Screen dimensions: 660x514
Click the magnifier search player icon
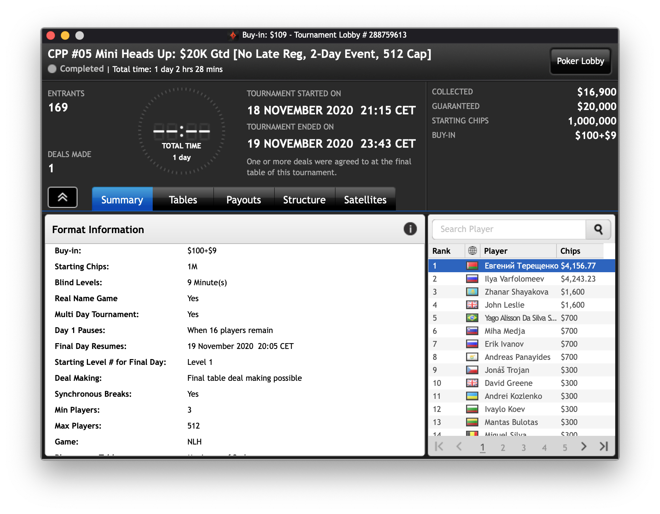[x=598, y=229]
